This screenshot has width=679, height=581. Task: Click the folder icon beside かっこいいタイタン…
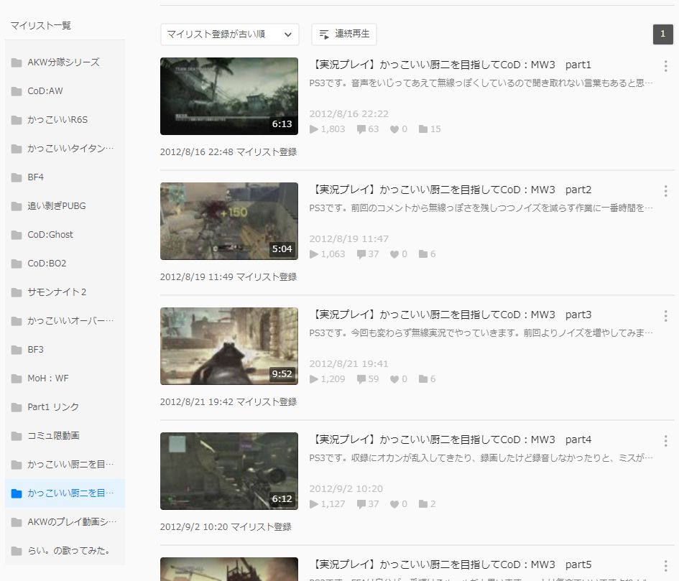(x=17, y=149)
